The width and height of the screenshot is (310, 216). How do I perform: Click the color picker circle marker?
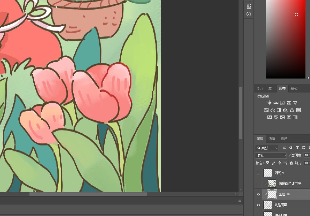click(x=296, y=14)
